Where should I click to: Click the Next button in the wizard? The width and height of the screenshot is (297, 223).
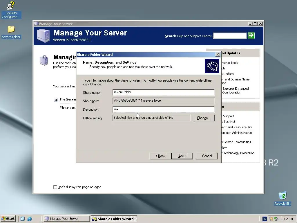[x=182, y=156]
